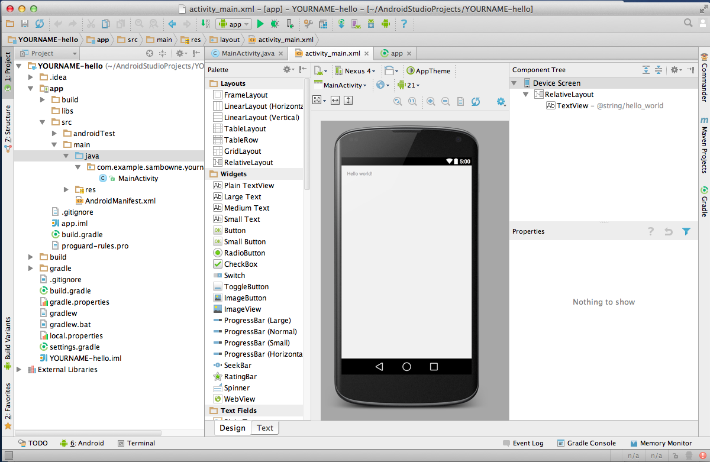Zoom in on the design preview
This screenshot has height=462, width=710.
431,101
